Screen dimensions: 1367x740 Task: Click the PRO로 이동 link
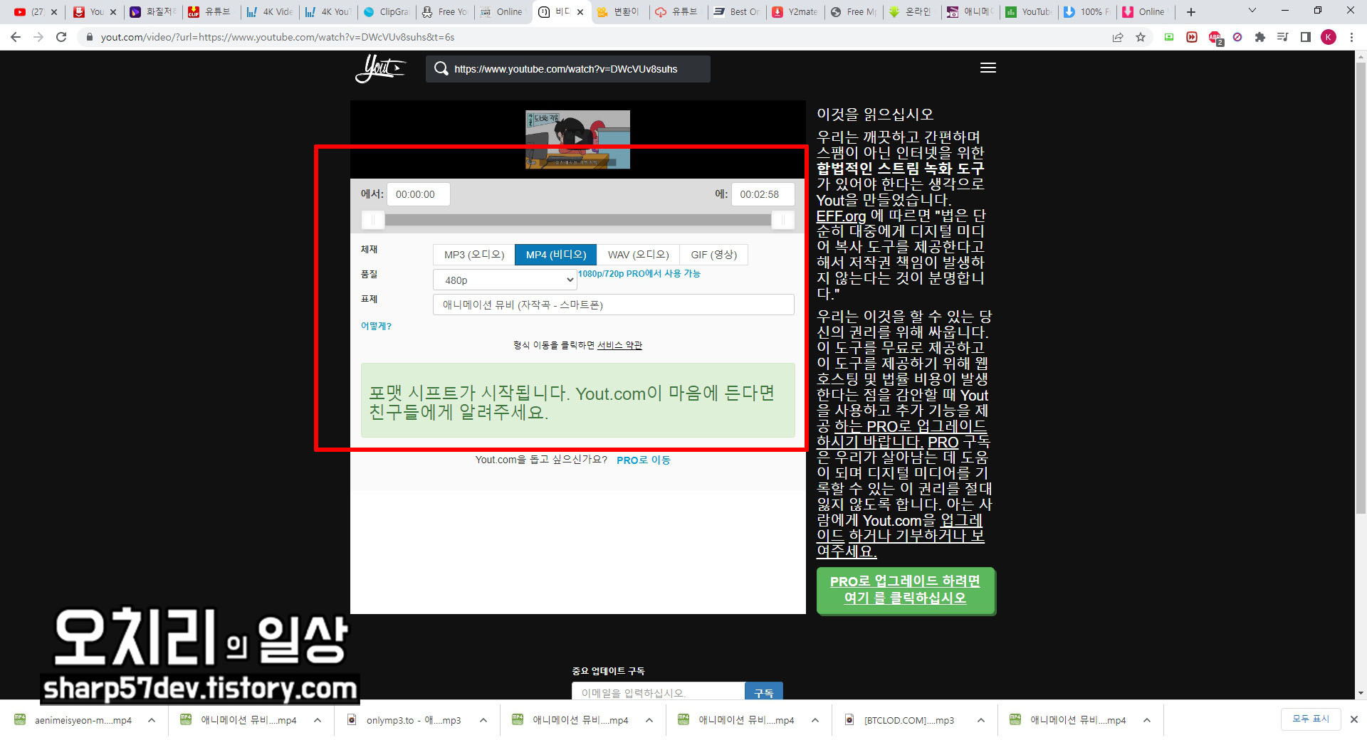[644, 460]
